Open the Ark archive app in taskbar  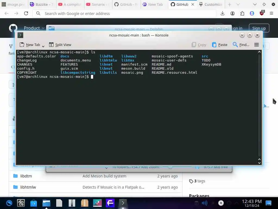72,203
